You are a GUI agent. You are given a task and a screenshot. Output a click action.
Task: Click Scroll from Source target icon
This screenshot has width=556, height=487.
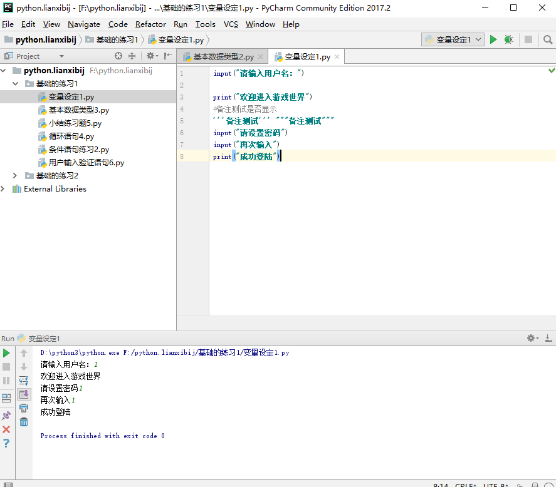pos(118,56)
